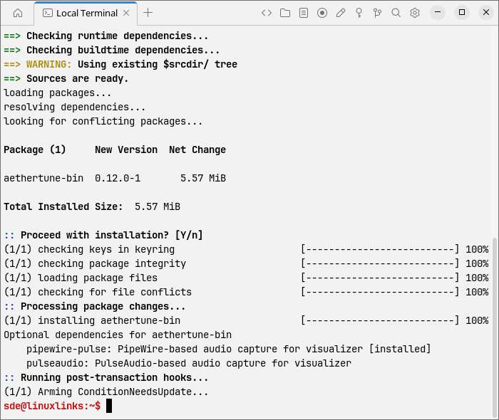
Task: Click the terminal scrollbar thumb
Action: [x=495, y=327]
